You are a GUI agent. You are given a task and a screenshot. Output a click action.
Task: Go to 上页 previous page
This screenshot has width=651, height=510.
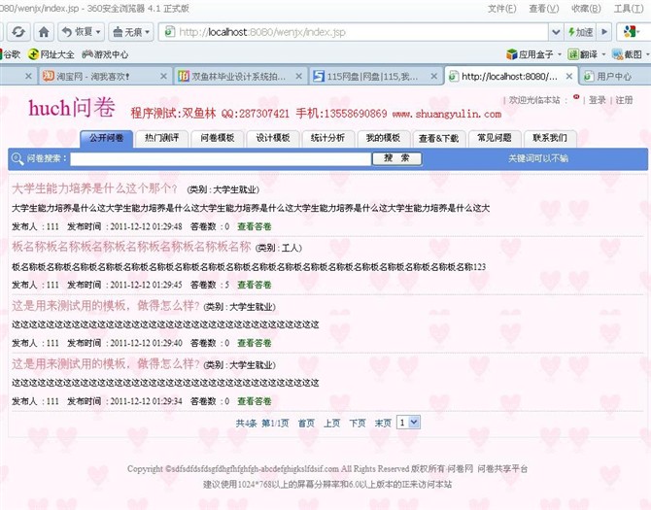pyautogui.click(x=331, y=423)
